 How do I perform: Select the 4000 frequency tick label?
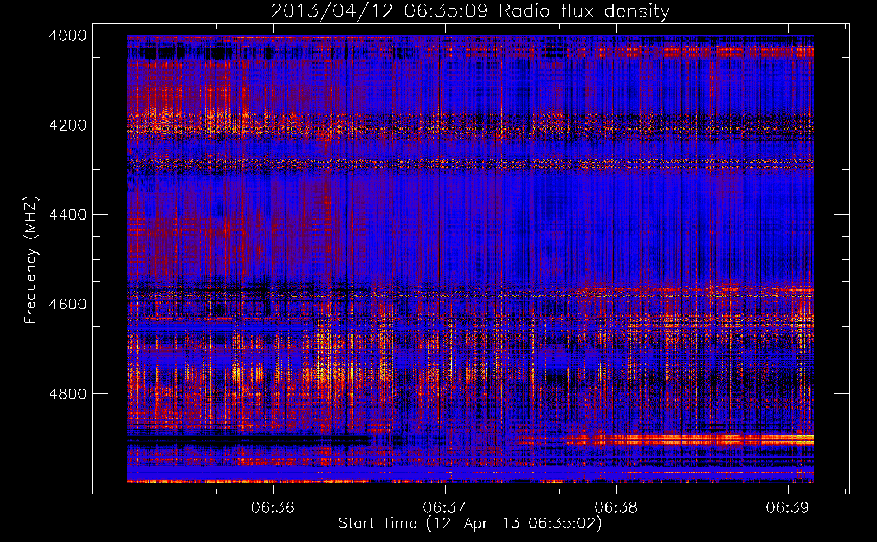point(68,35)
